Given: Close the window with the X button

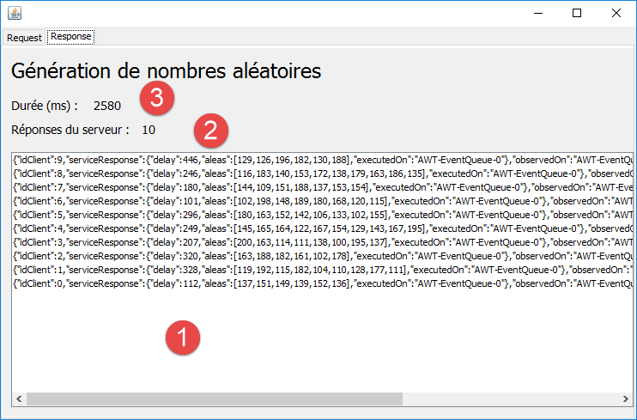Looking at the screenshot, I should coord(616,14).
